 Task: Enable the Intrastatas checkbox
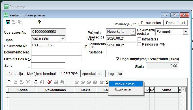[x=139, y=39]
